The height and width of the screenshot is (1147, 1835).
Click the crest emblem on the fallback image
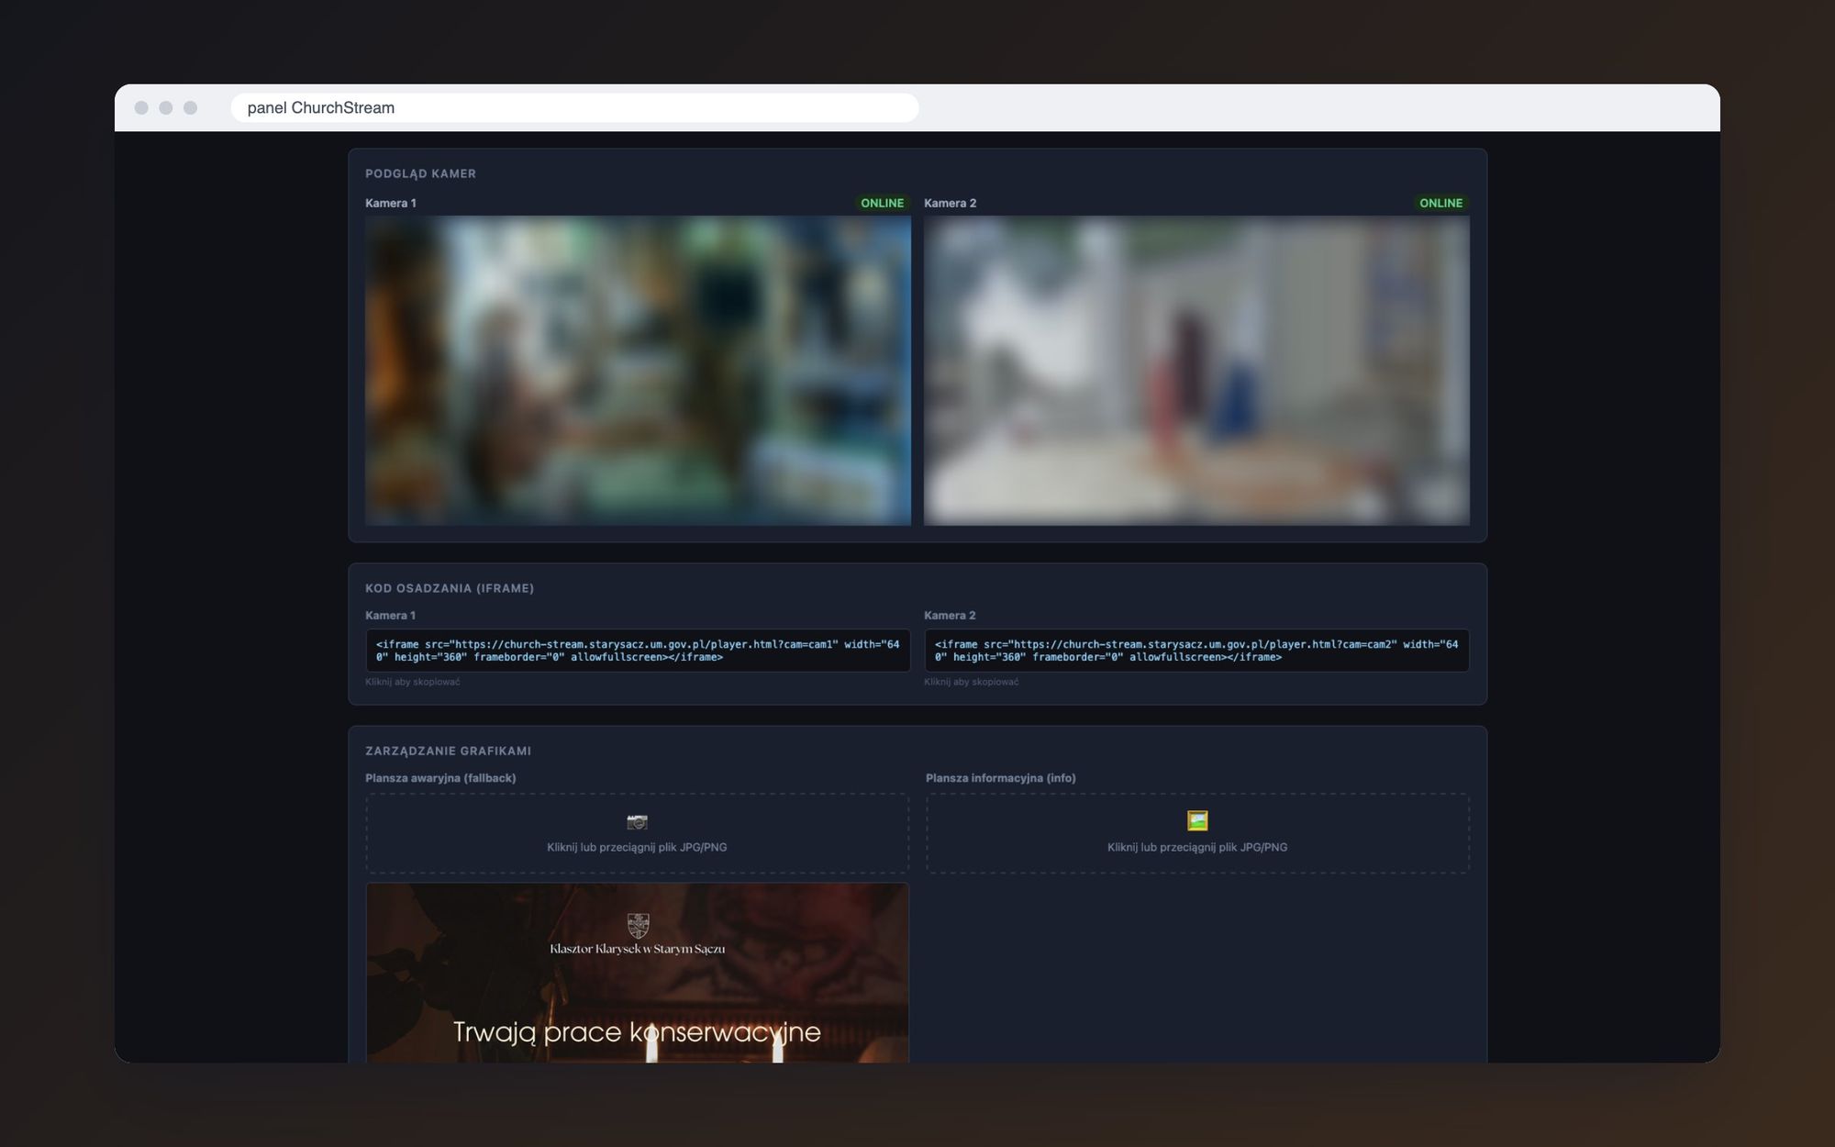pos(638,925)
